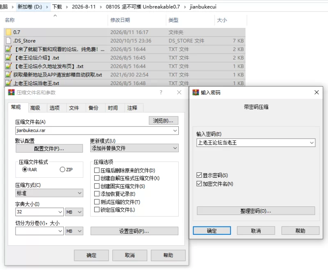Enable 添加恢复记录 option
This screenshot has width=328, height=270.
[97, 194]
